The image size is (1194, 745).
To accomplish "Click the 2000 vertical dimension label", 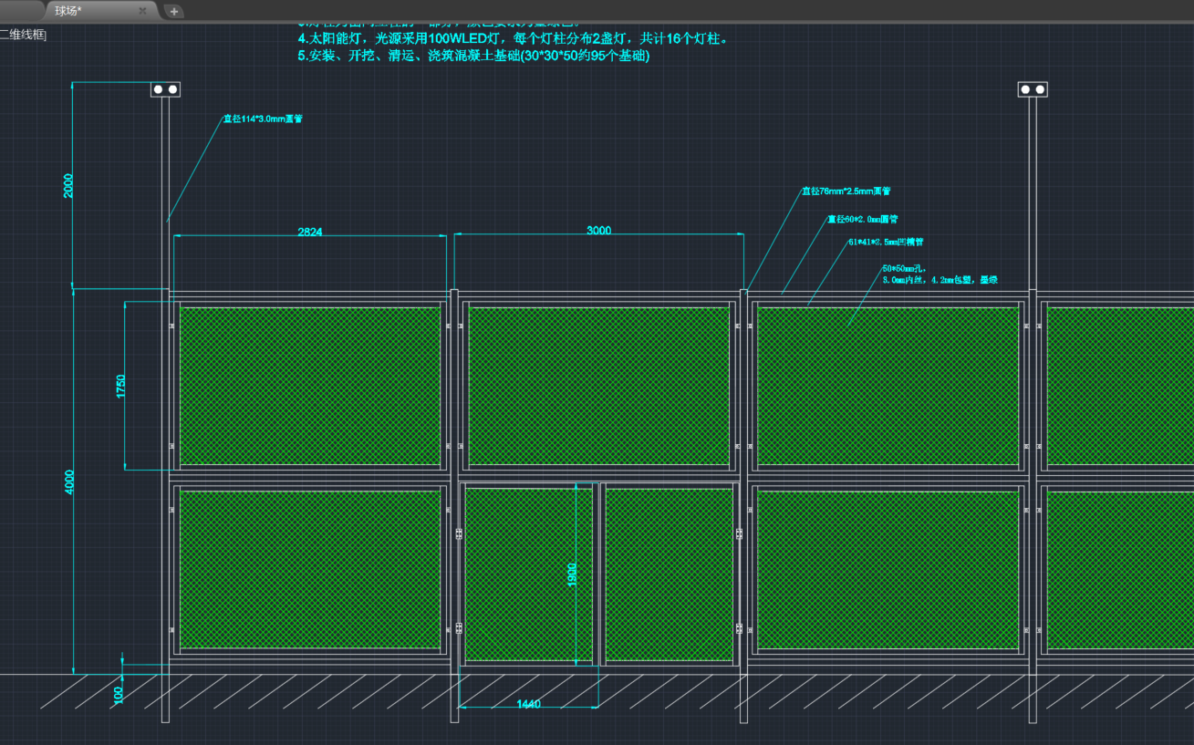I will (68, 185).
